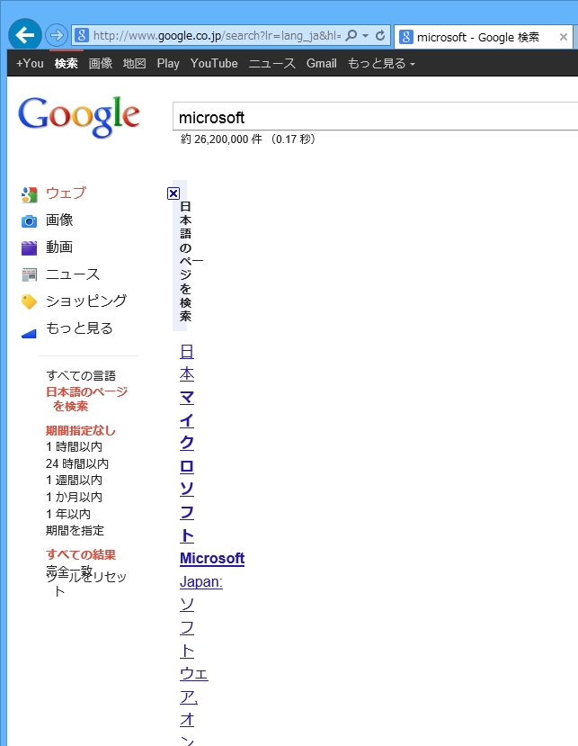
Task: Choose 日本語のページを検索 filter in sidebar
Action: pos(86,399)
